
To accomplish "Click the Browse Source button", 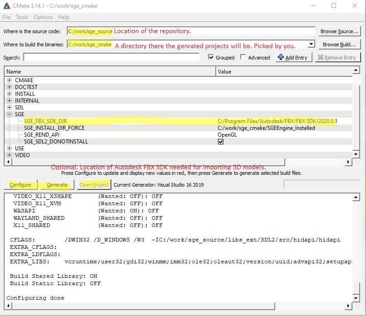I will (339, 31).
